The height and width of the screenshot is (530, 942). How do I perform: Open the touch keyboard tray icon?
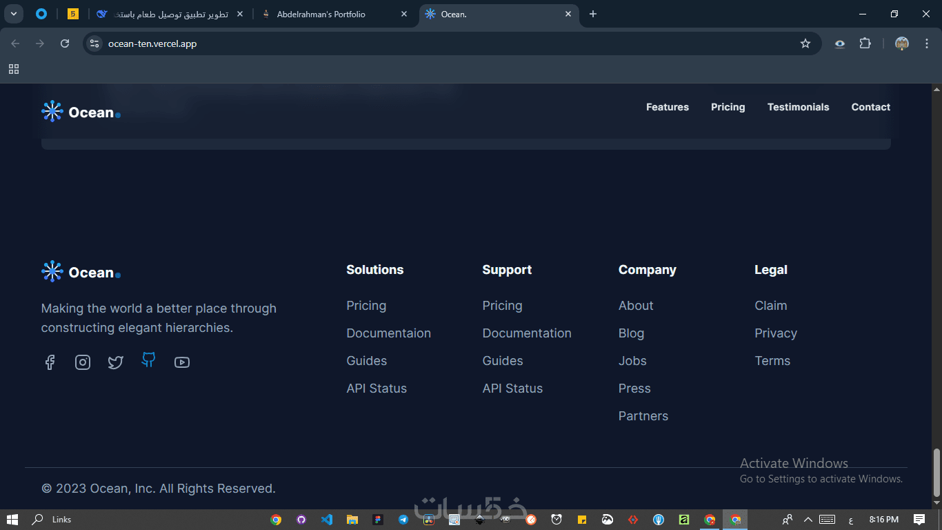(x=828, y=520)
